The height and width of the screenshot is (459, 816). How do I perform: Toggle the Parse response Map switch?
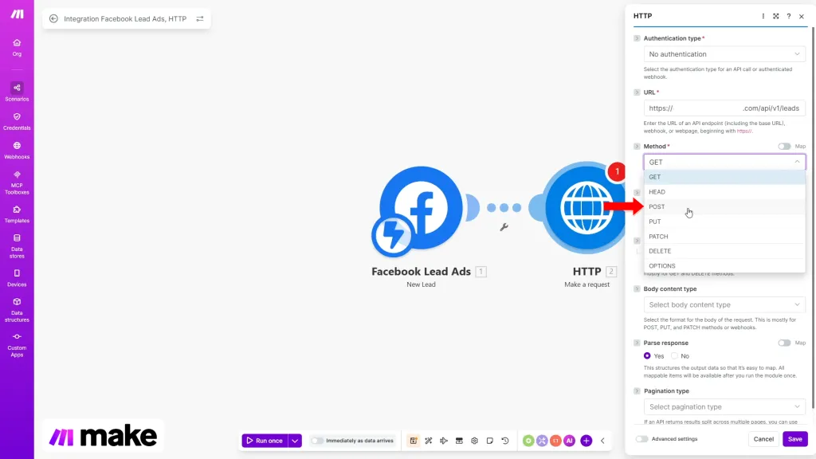[x=784, y=343]
